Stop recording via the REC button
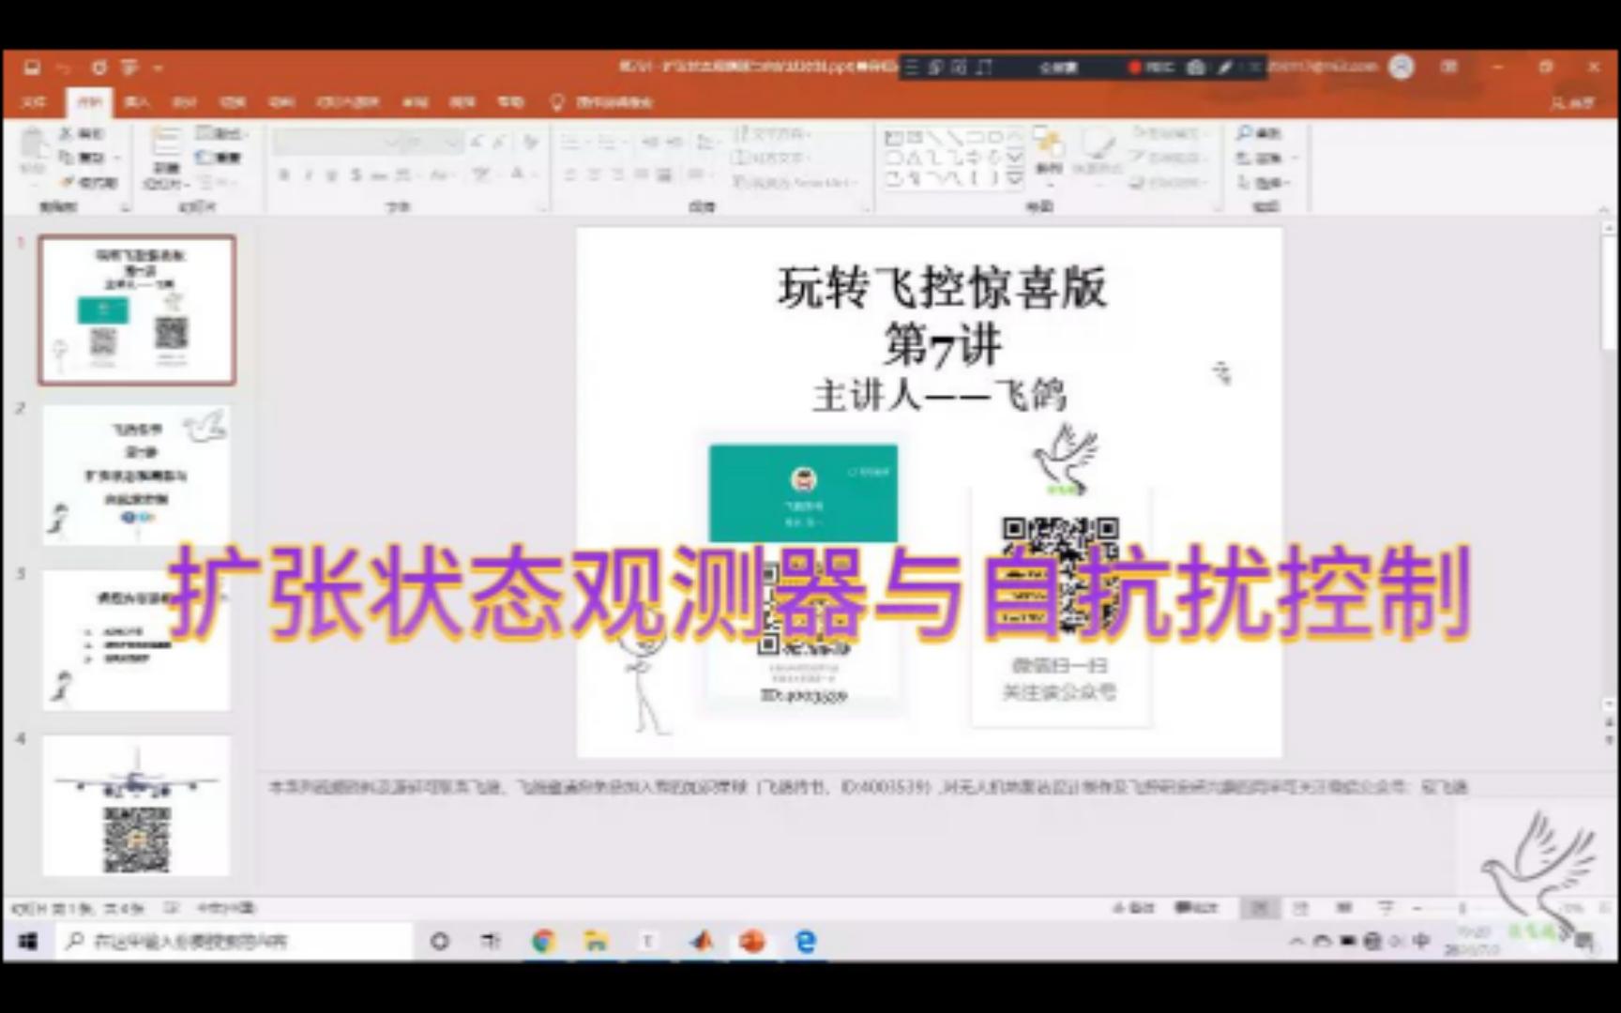The height and width of the screenshot is (1013, 1621). pyautogui.click(x=1151, y=67)
